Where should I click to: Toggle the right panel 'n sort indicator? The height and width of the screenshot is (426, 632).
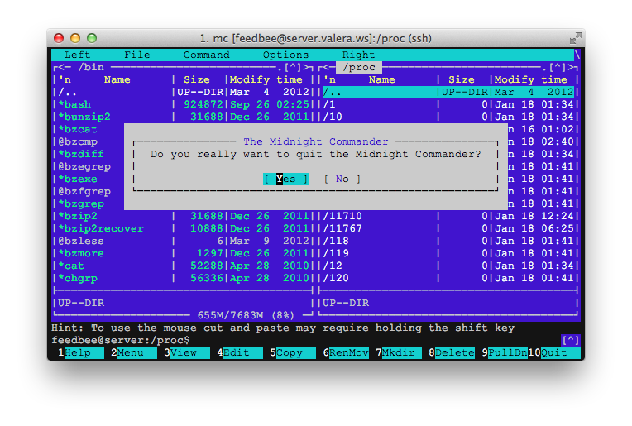point(329,79)
